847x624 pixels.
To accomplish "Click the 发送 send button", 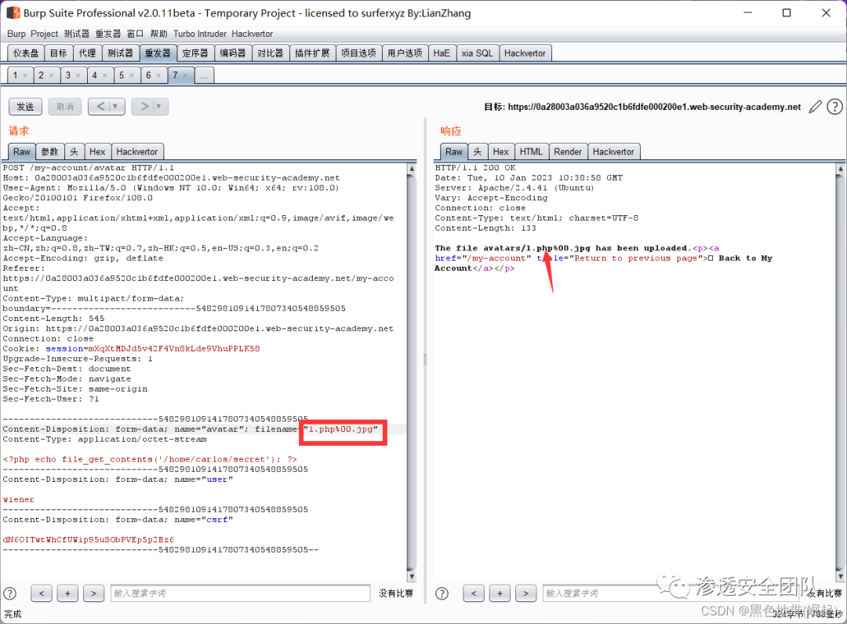I will 25,107.
